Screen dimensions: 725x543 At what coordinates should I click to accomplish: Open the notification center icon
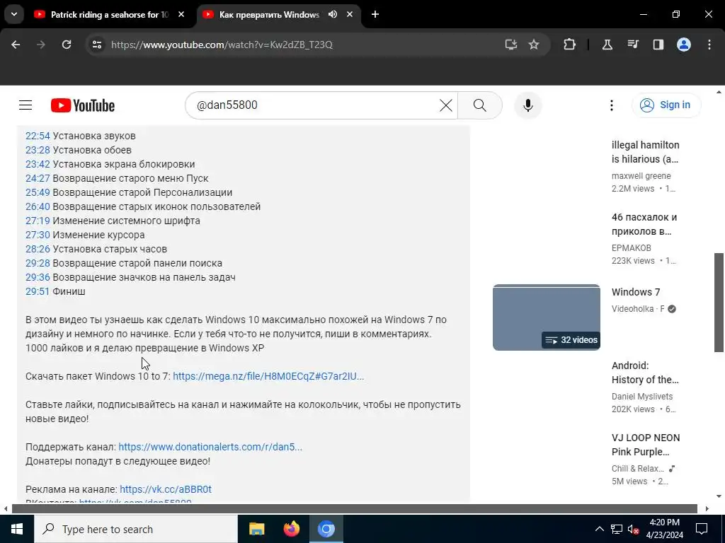(702, 529)
